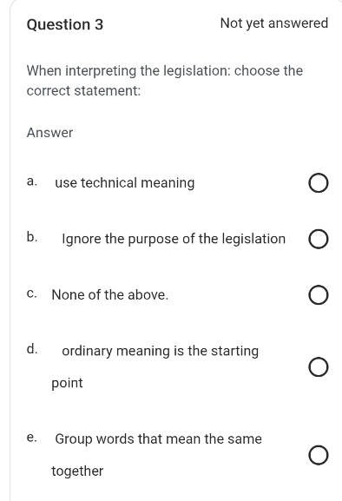The image size is (342, 501).
Task: Click the letter 'c.' option marker
Action: [x=32, y=293]
